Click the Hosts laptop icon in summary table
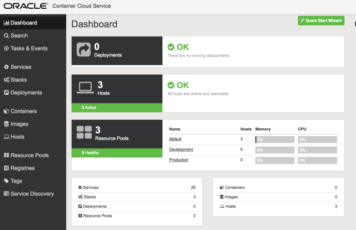Viewport: 356px width, 230px height. coord(222,206)
